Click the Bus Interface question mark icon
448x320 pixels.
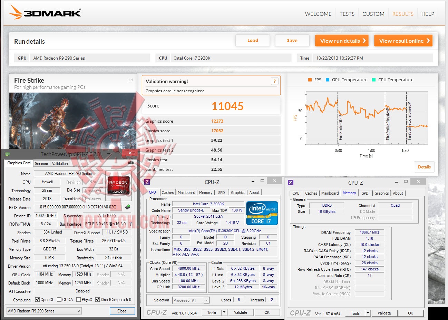pyautogui.click(x=131, y=224)
